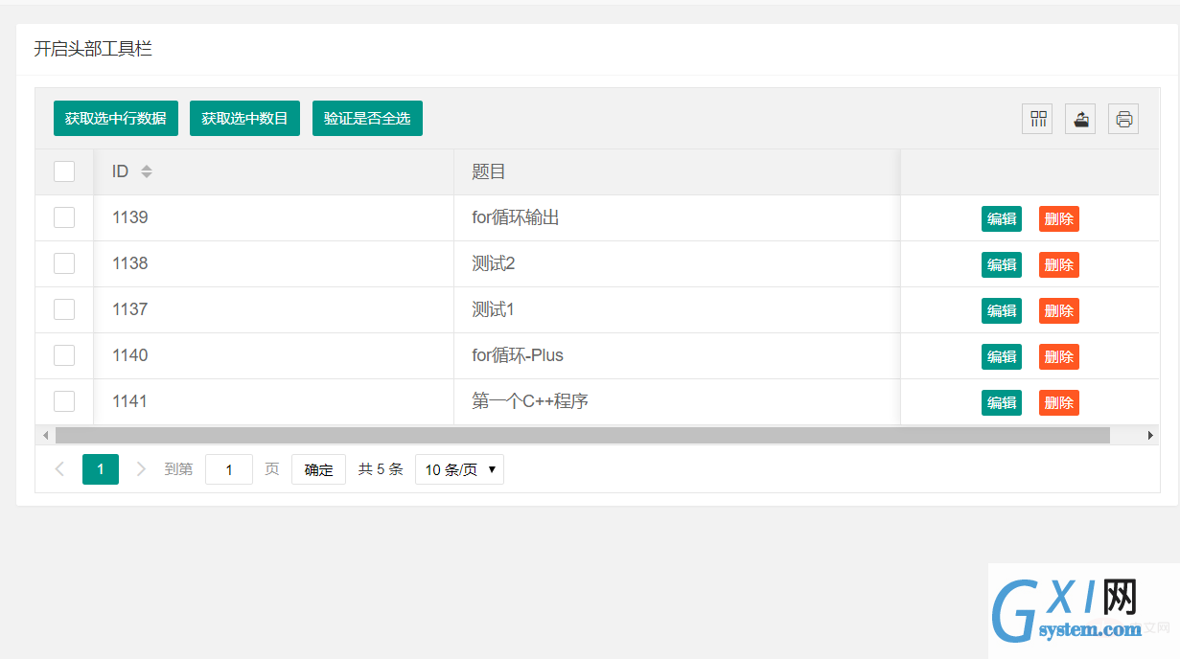Check the row 1141 checkbox
Screen dimensions: 1180x659
pyautogui.click(x=64, y=401)
